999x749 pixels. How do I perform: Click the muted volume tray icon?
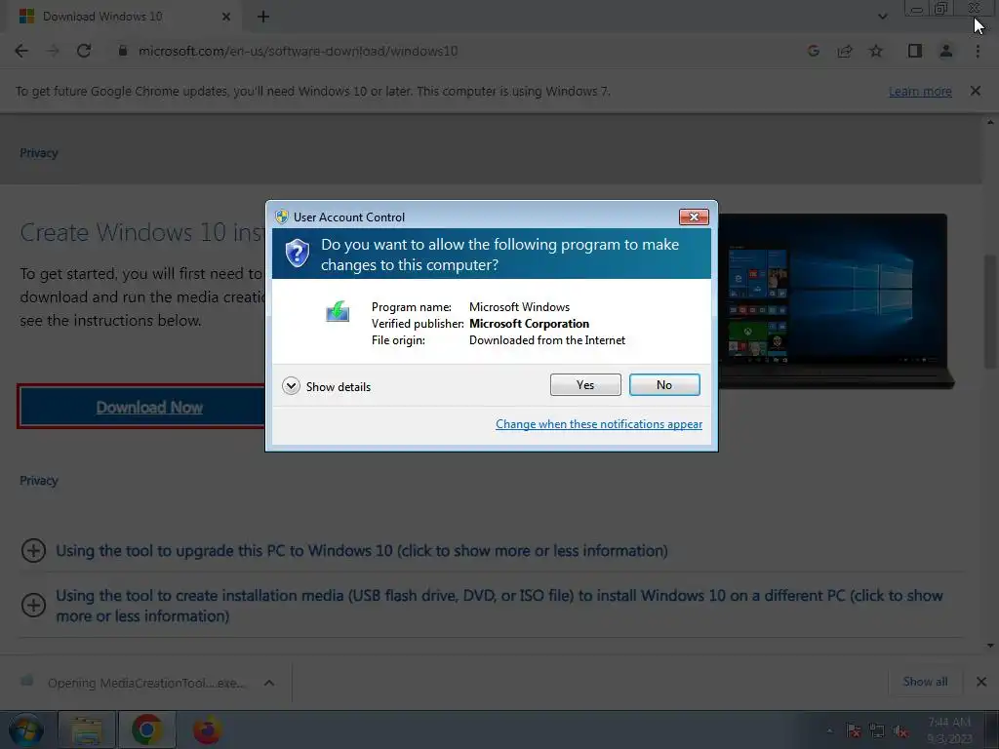(900, 731)
